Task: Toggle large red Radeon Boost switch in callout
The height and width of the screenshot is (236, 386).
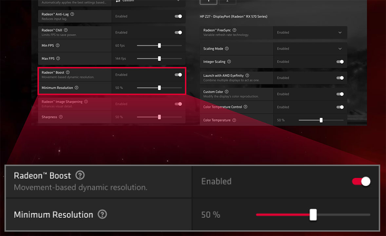Action: (x=361, y=182)
